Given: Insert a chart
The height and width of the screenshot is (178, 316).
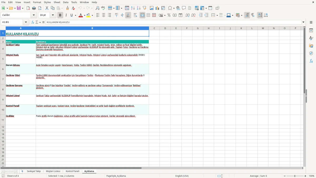Looking at the screenshot, I should pyautogui.click(x=157, y=8).
